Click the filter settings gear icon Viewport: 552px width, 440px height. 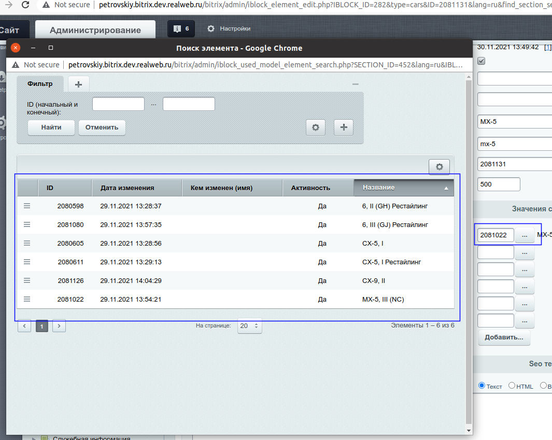coord(316,127)
